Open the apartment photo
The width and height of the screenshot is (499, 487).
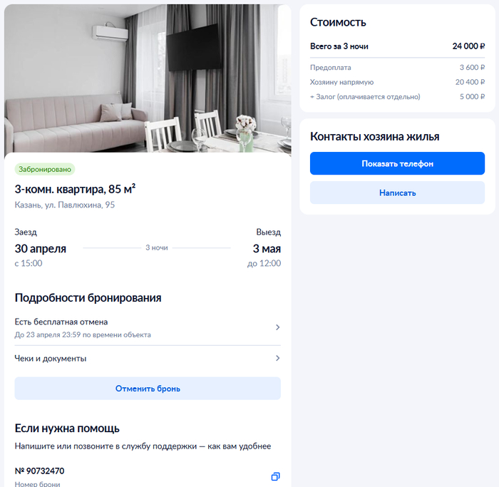pos(148,79)
